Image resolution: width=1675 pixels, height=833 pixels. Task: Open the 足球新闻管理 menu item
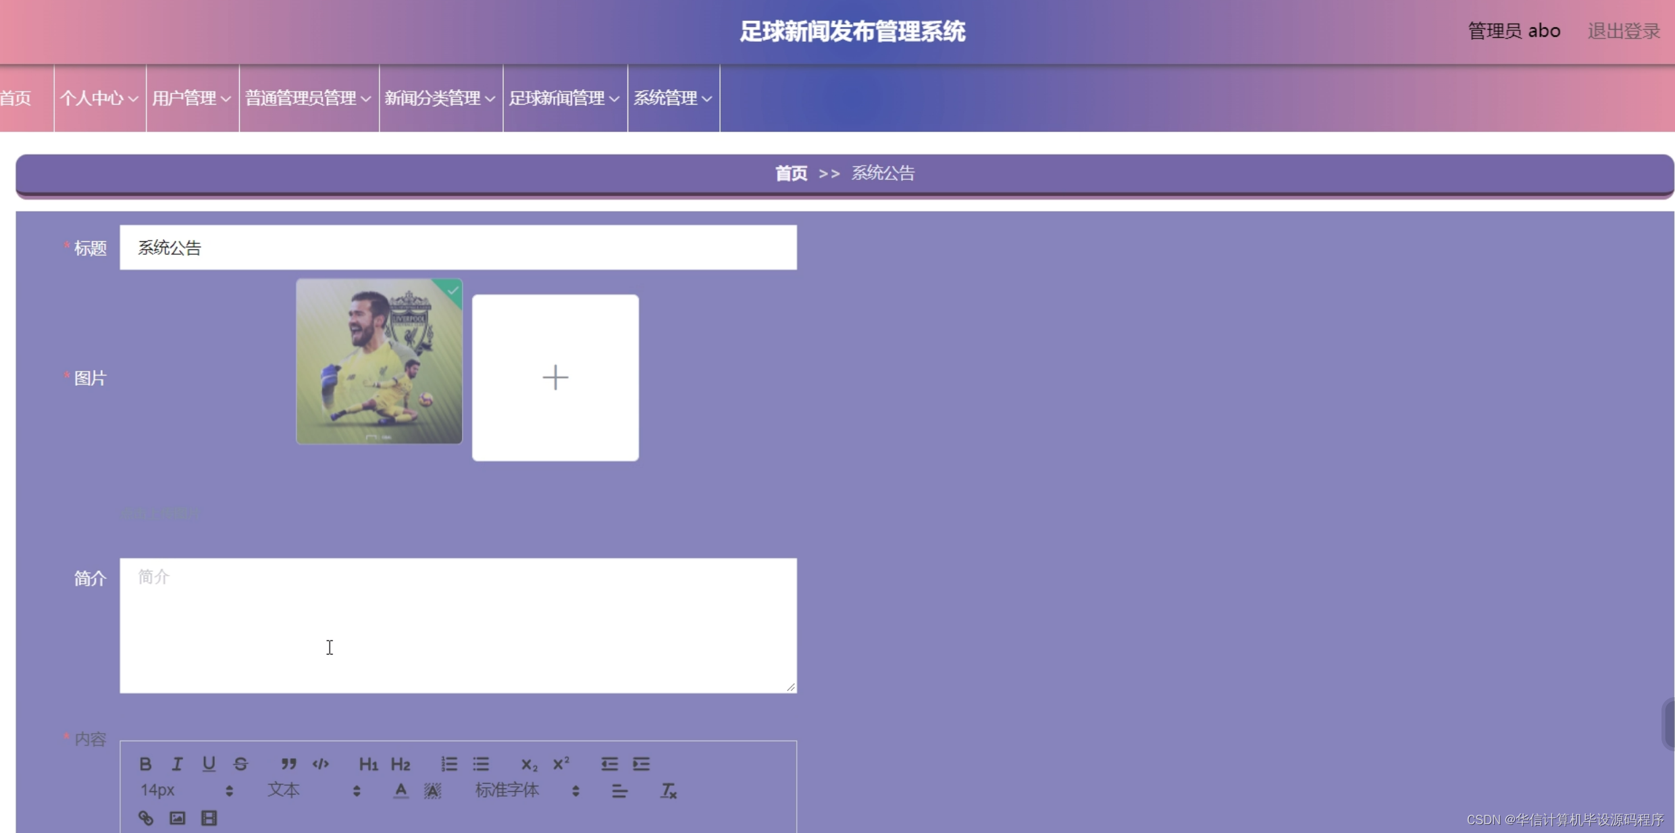tap(563, 98)
